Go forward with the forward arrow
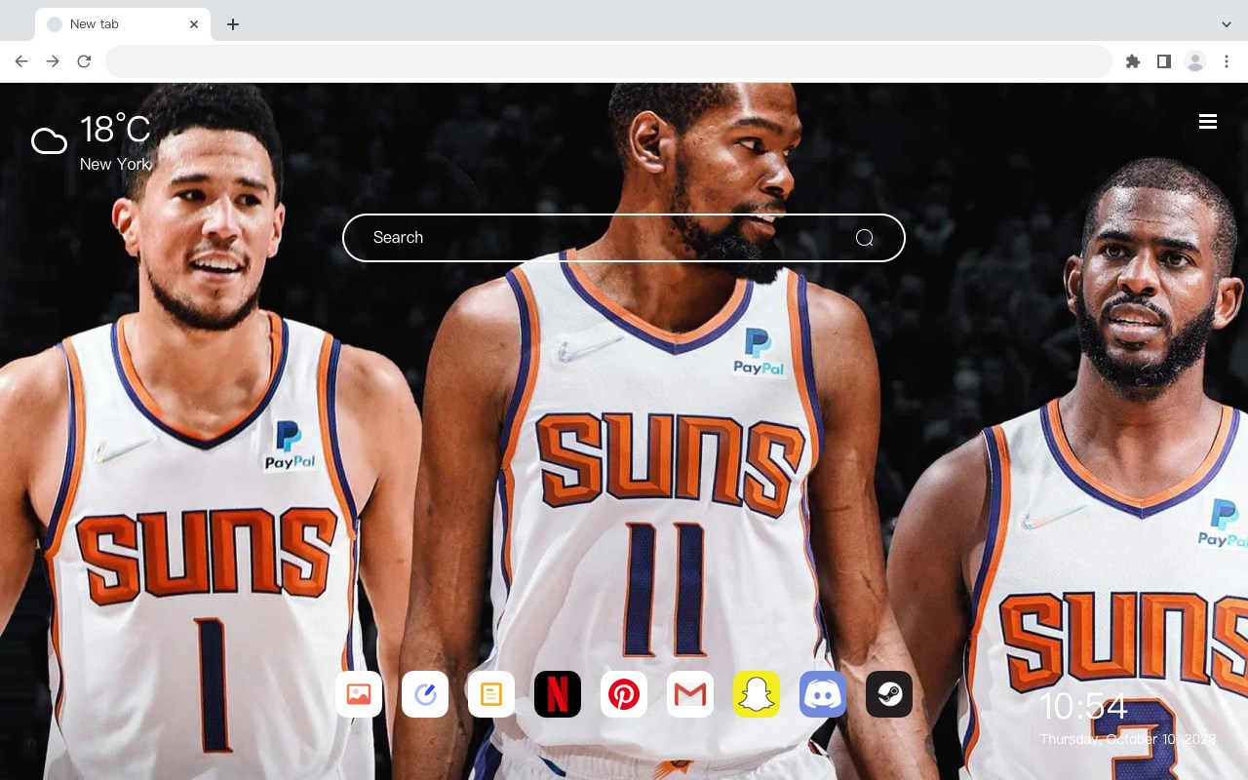1248x780 pixels. click(53, 61)
